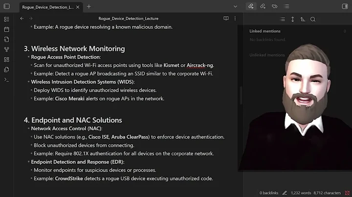Click the 1,232 words status counter

(x=301, y=193)
